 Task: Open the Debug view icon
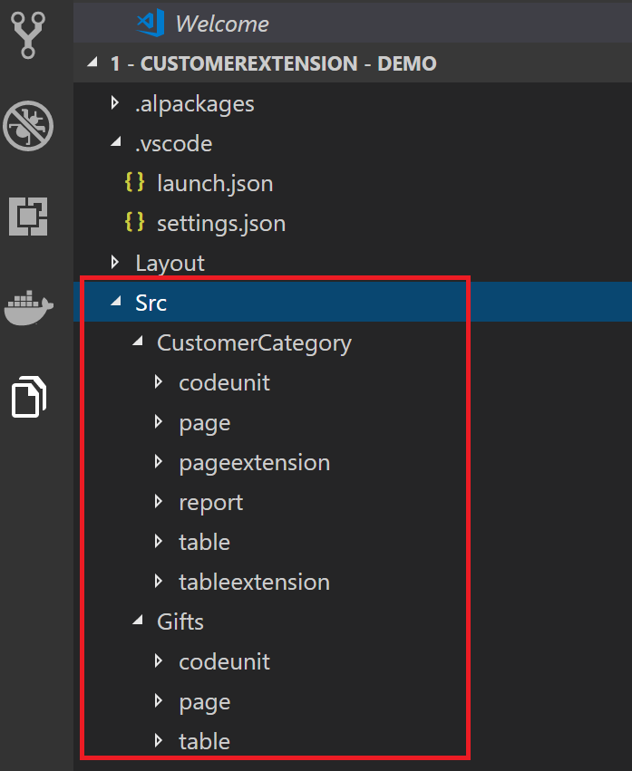pos(28,126)
